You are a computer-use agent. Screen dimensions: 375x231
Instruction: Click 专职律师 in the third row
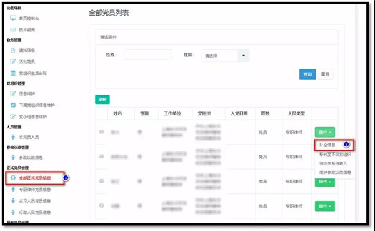[294, 182]
